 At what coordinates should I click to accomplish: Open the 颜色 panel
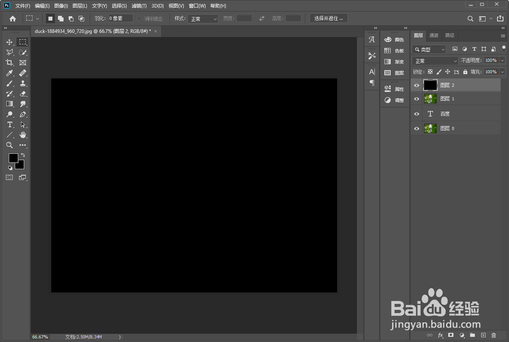(394, 40)
